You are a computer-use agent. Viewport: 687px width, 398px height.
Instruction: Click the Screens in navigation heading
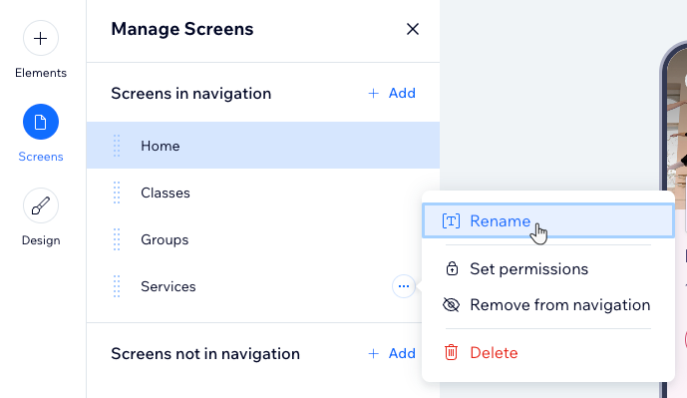[x=191, y=94]
